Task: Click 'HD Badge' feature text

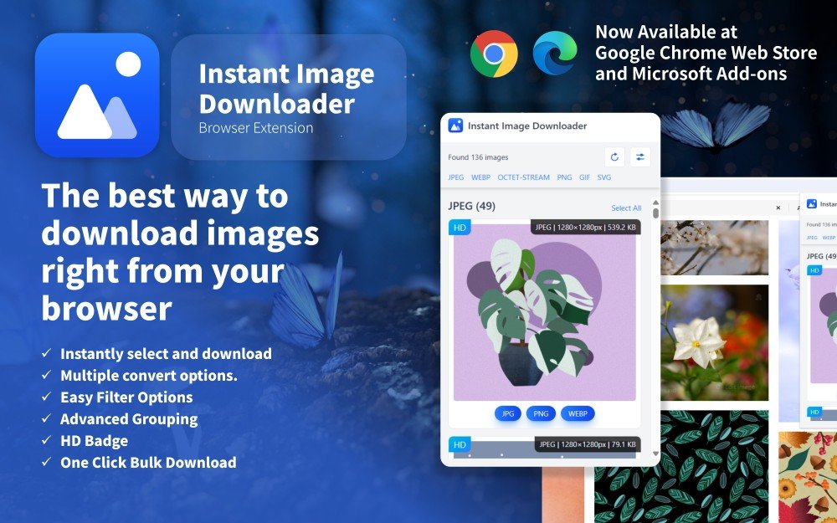Action: point(94,441)
